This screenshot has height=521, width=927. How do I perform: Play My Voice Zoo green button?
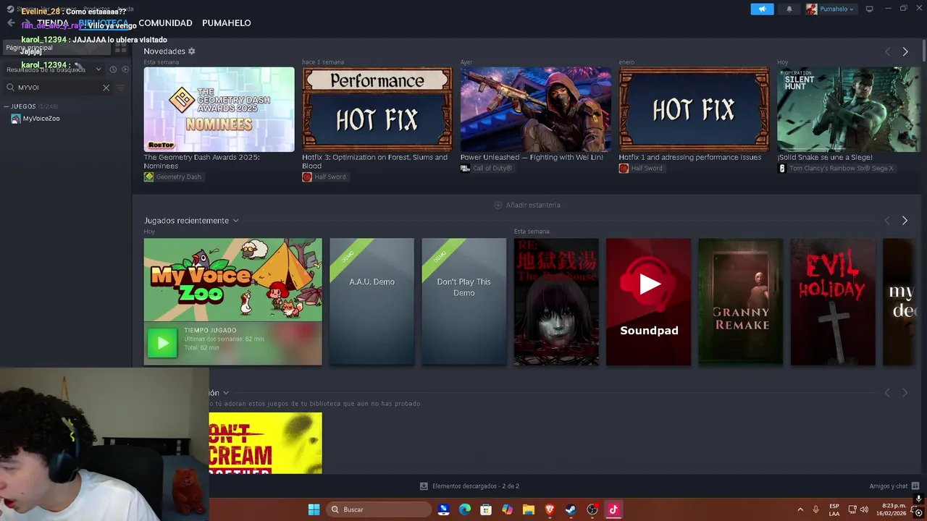[162, 343]
